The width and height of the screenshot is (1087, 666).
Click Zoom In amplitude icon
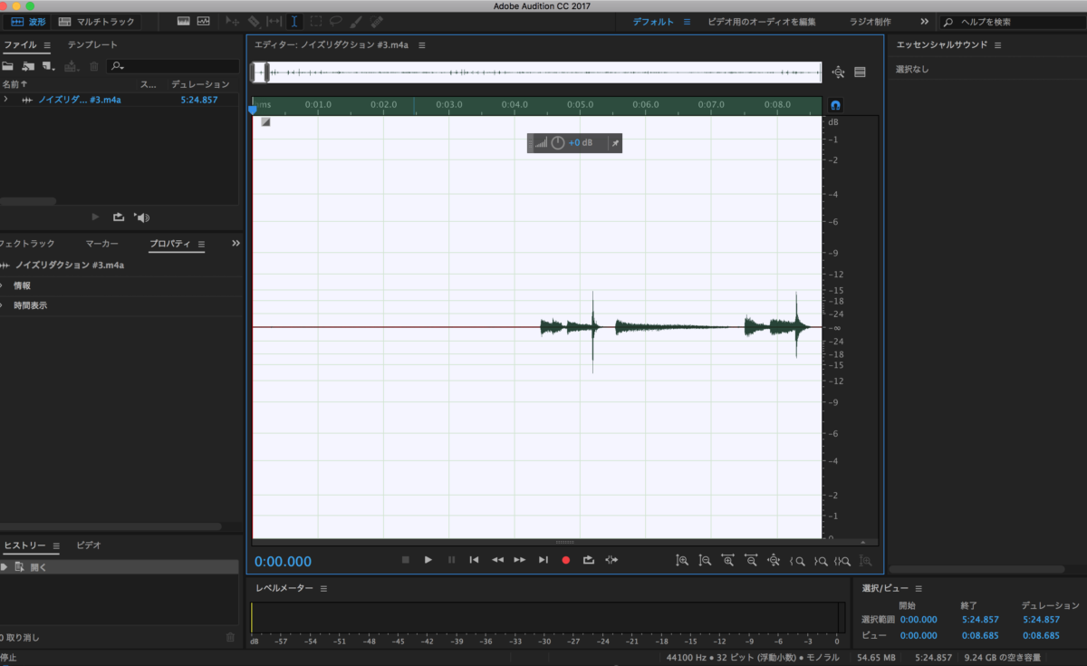(x=682, y=561)
